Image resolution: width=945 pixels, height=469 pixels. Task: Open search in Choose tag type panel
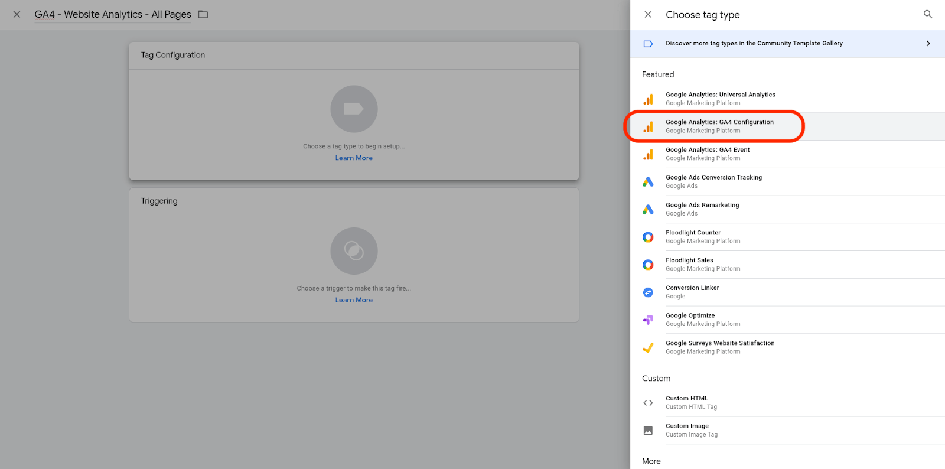pos(928,14)
